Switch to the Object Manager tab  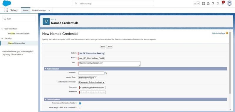pyautogui.click(x=39, y=10)
